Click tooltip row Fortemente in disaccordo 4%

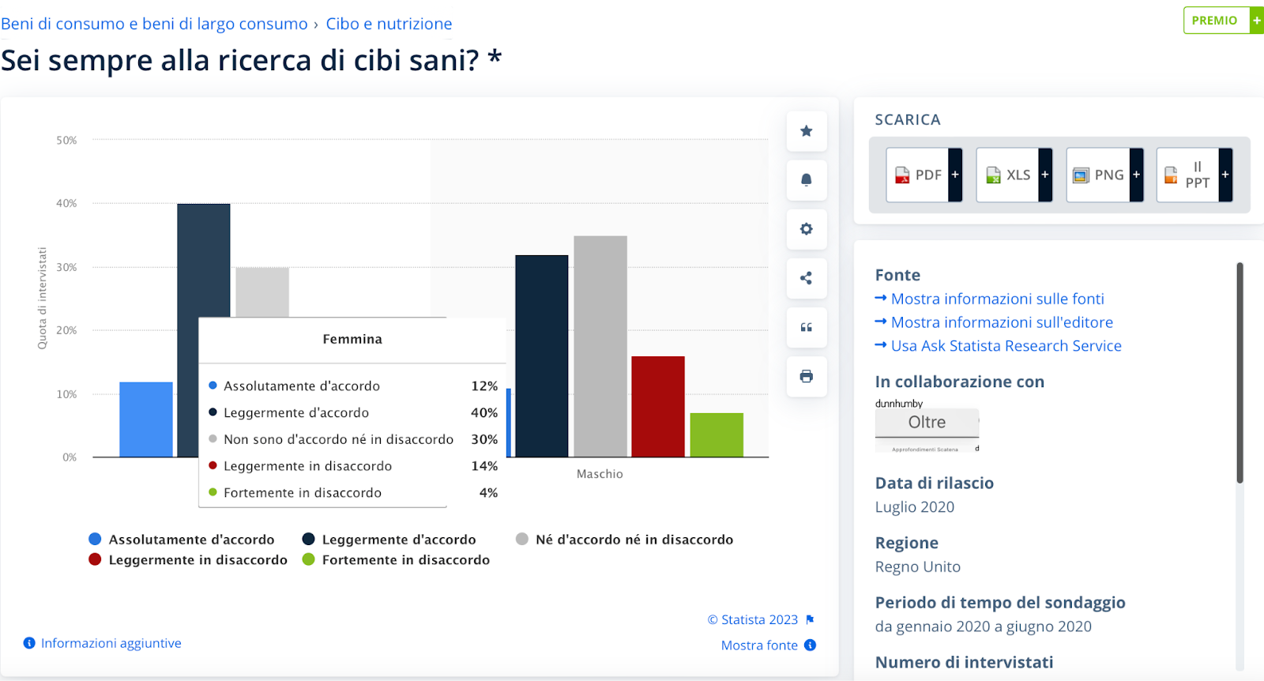pyautogui.click(x=352, y=492)
